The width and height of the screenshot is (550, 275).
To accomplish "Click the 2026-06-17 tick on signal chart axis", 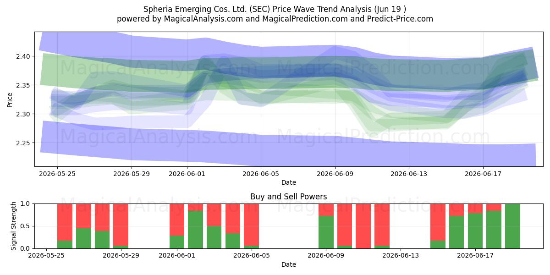I will pos(475,256).
